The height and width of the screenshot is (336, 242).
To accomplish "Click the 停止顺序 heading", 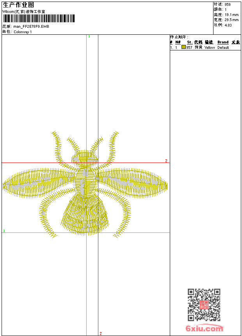I will pyautogui.click(x=179, y=37).
